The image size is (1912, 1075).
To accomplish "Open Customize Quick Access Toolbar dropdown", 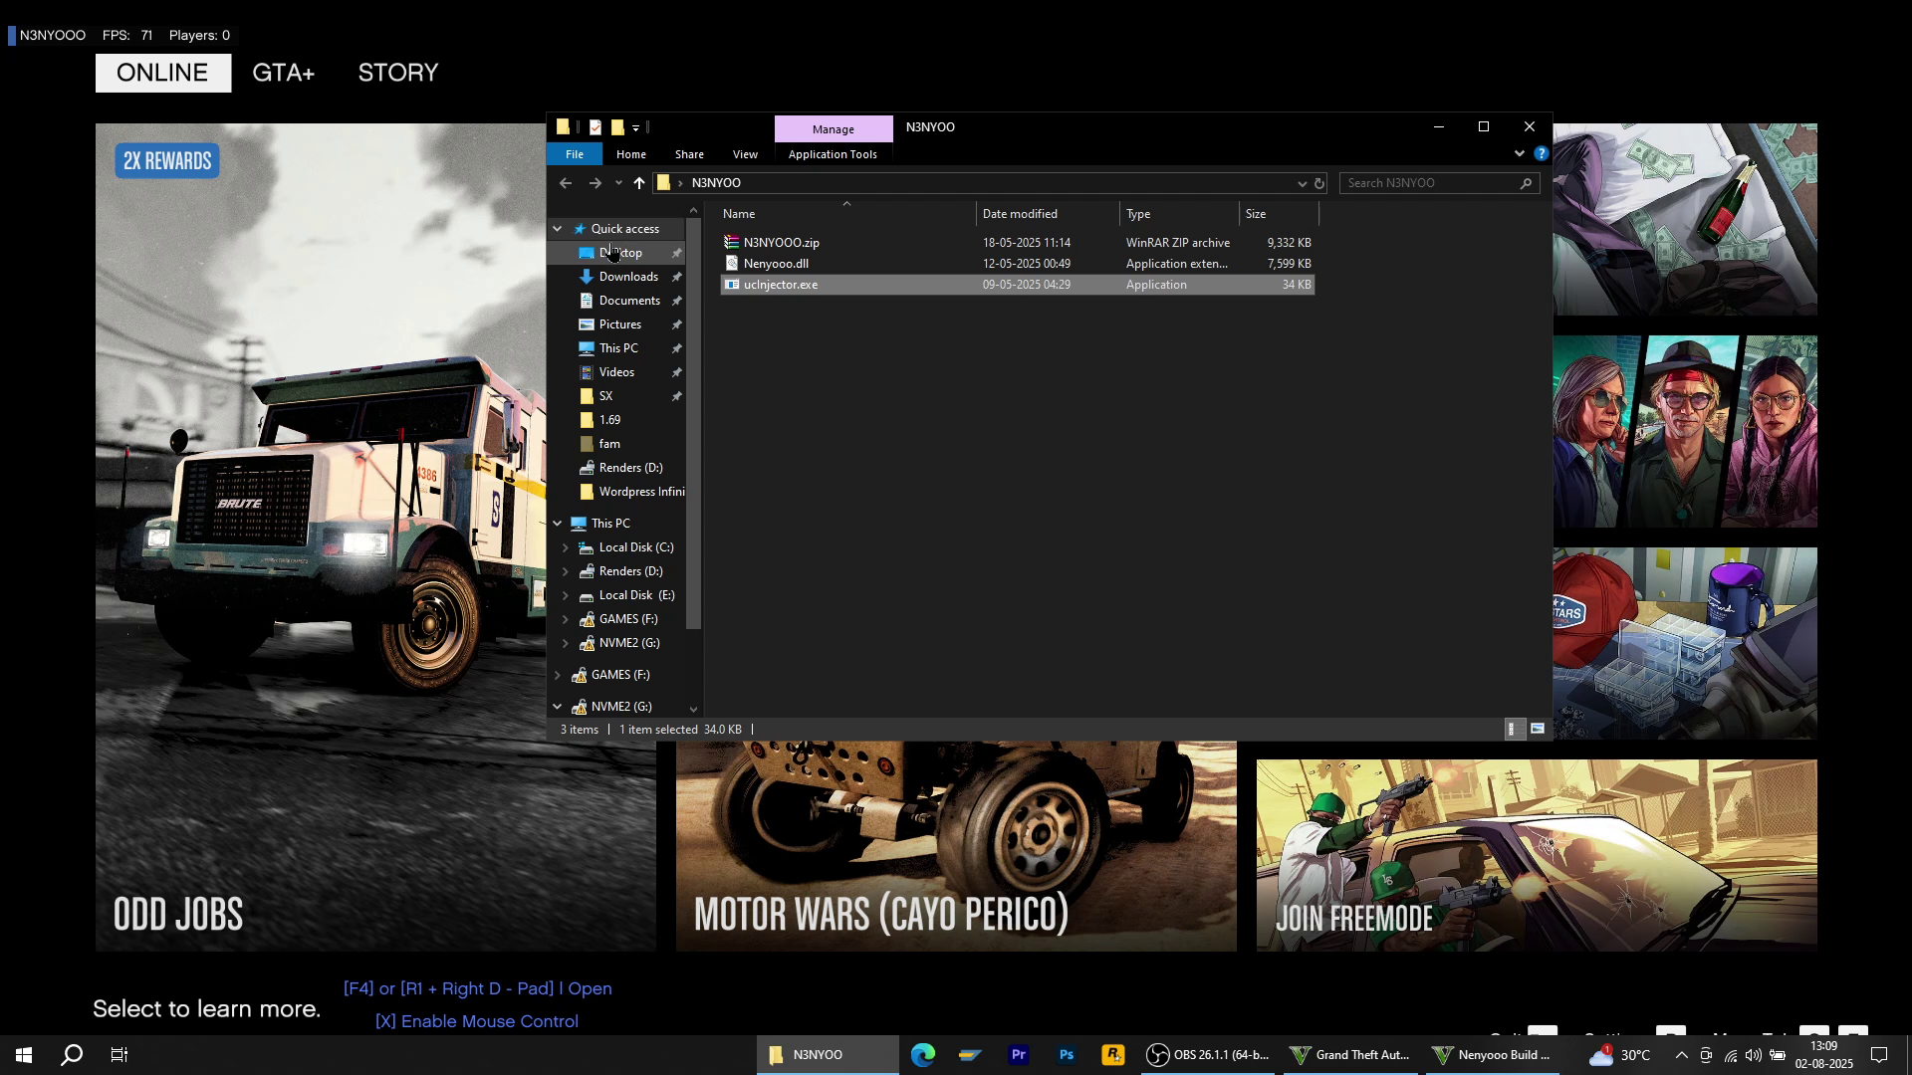I will (x=635, y=128).
